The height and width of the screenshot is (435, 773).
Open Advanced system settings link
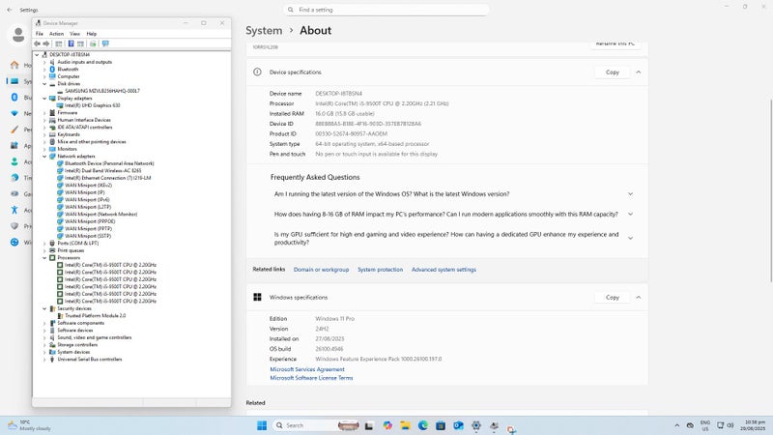[x=444, y=270]
